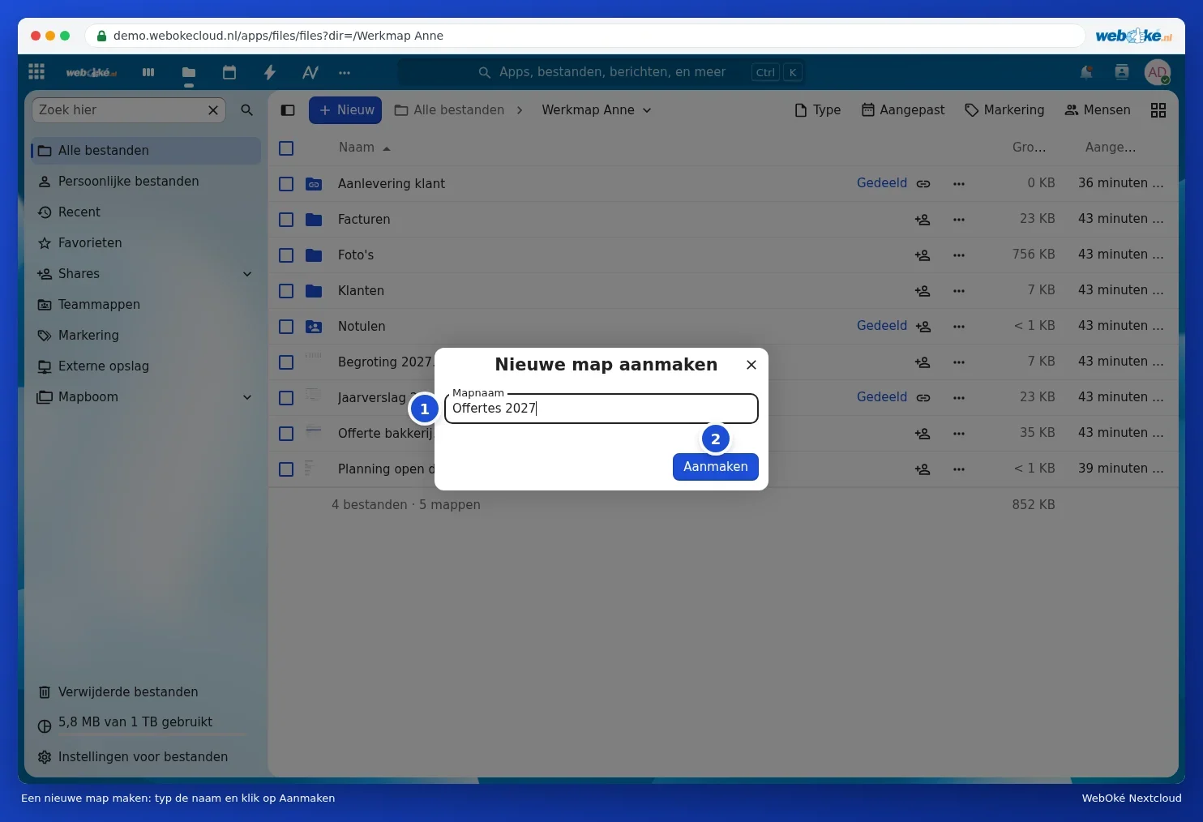Click the Aanmaken button
The height and width of the screenshot is (822, 1203).
[716, 467]
